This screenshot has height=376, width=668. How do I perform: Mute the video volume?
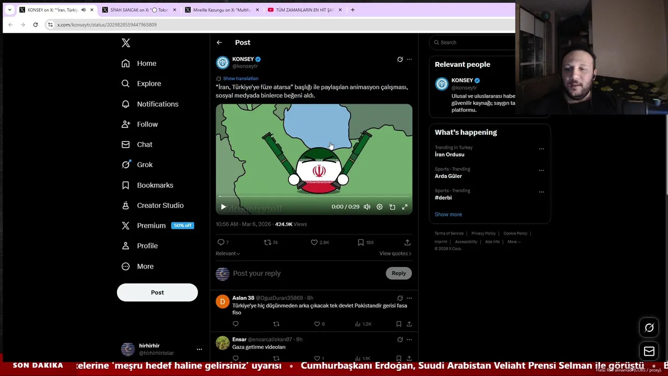(367, 207)
